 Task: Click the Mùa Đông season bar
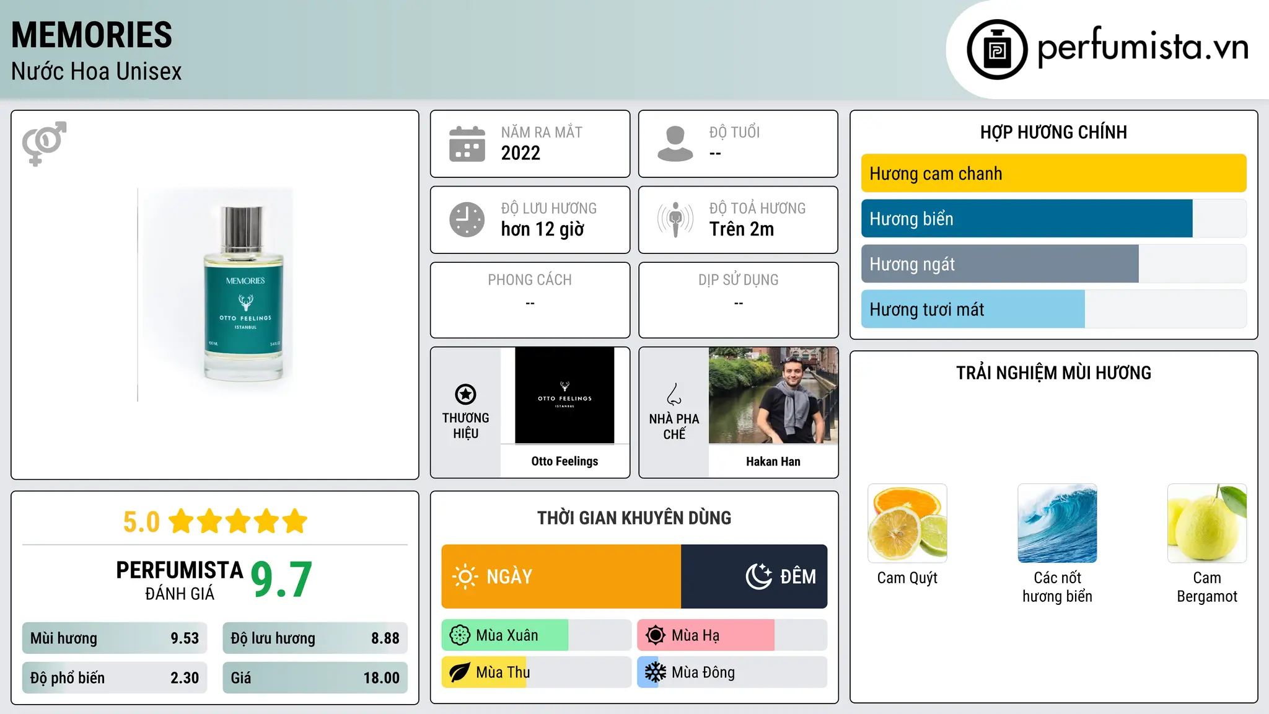pyautogui.click(x=732, y=672)
